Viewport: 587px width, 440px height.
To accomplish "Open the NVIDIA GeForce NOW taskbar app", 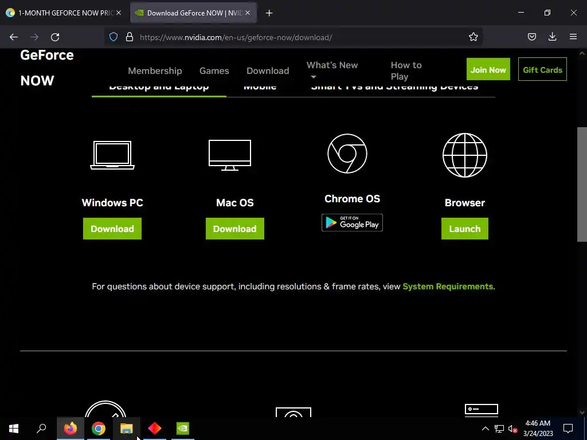I will [183, 429].
